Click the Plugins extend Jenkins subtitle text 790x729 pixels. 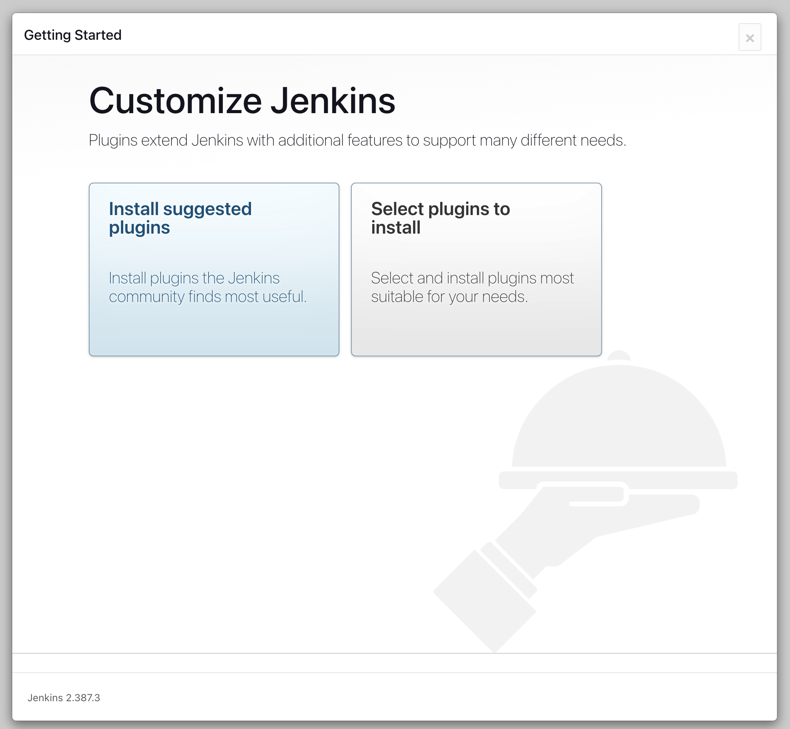click(x=357, y=141)
